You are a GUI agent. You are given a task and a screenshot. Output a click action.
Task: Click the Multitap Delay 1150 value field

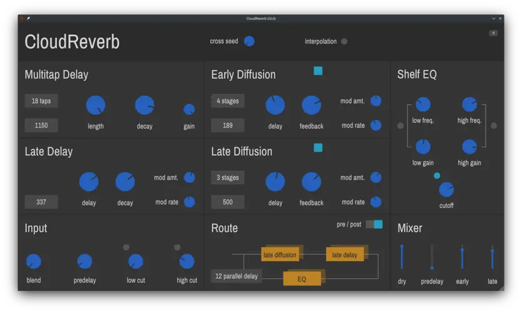(x=41, y=125)
